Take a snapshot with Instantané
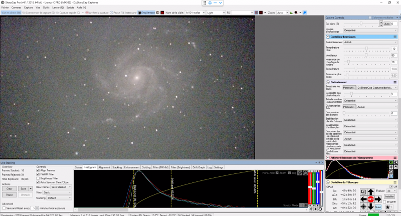 [129, 13]
